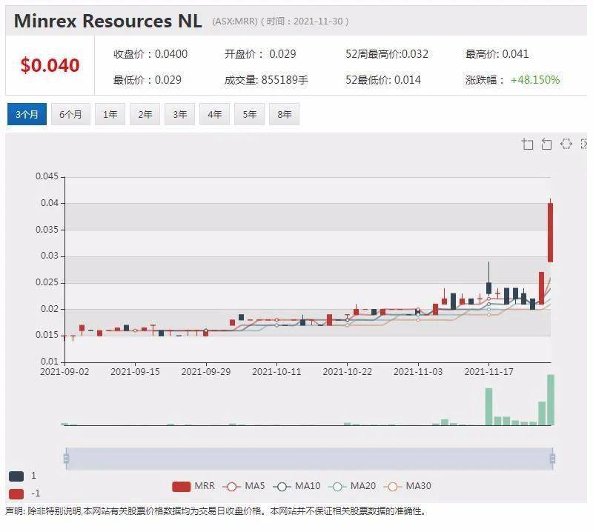Click the partially visible rightmost toolbox icon
This screenshot has width=593, height=532.
(585, 144)
